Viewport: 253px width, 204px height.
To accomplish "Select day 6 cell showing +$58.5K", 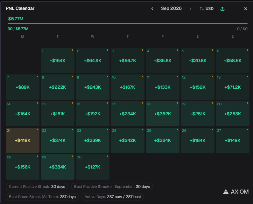I will [x=233, y=61].
